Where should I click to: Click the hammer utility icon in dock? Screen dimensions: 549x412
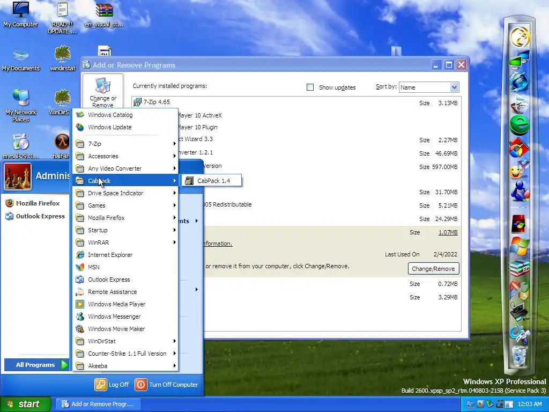coord(520,334)
